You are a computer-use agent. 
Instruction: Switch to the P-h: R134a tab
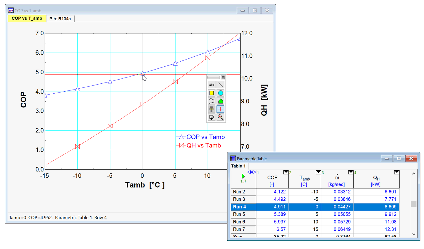[60, 18]
